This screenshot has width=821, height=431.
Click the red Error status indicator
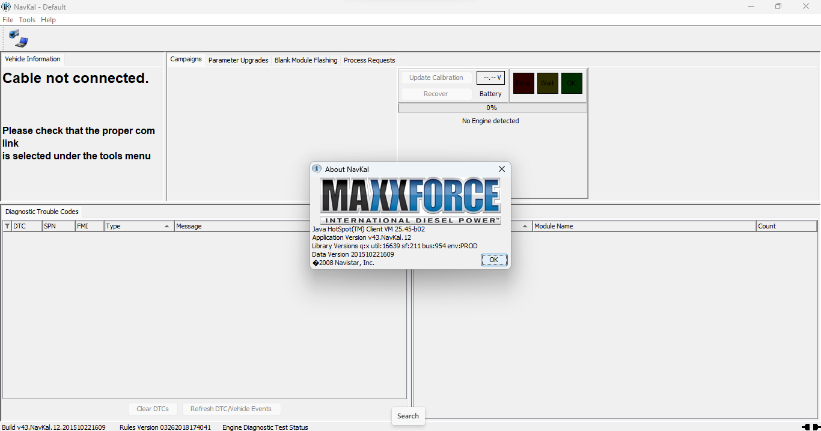(523, 83)
